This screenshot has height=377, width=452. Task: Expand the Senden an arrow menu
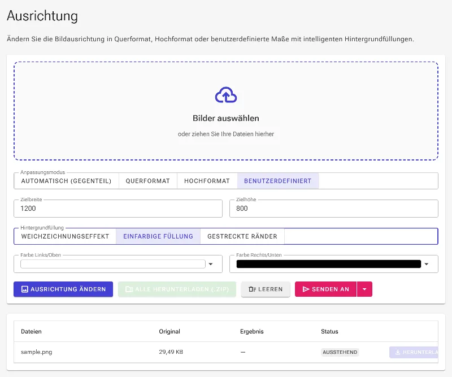click(364, 289)
